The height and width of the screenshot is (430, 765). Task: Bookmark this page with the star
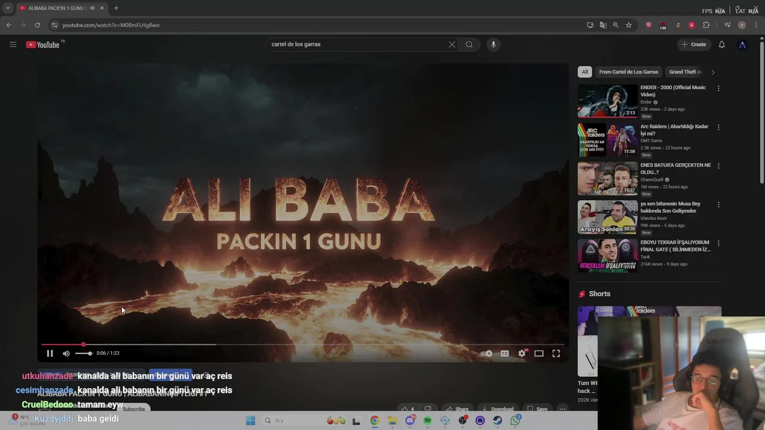629,25
